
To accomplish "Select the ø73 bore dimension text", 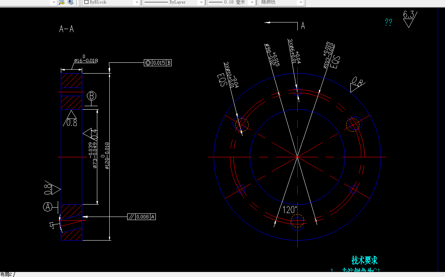I will [x=93, y=155].
